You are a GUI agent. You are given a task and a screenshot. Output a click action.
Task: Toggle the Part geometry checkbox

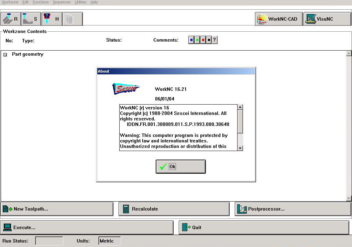click(5, 54)
